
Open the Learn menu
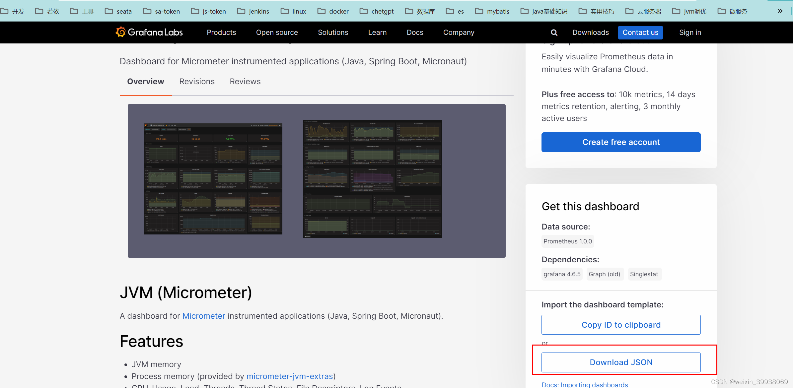377,32
